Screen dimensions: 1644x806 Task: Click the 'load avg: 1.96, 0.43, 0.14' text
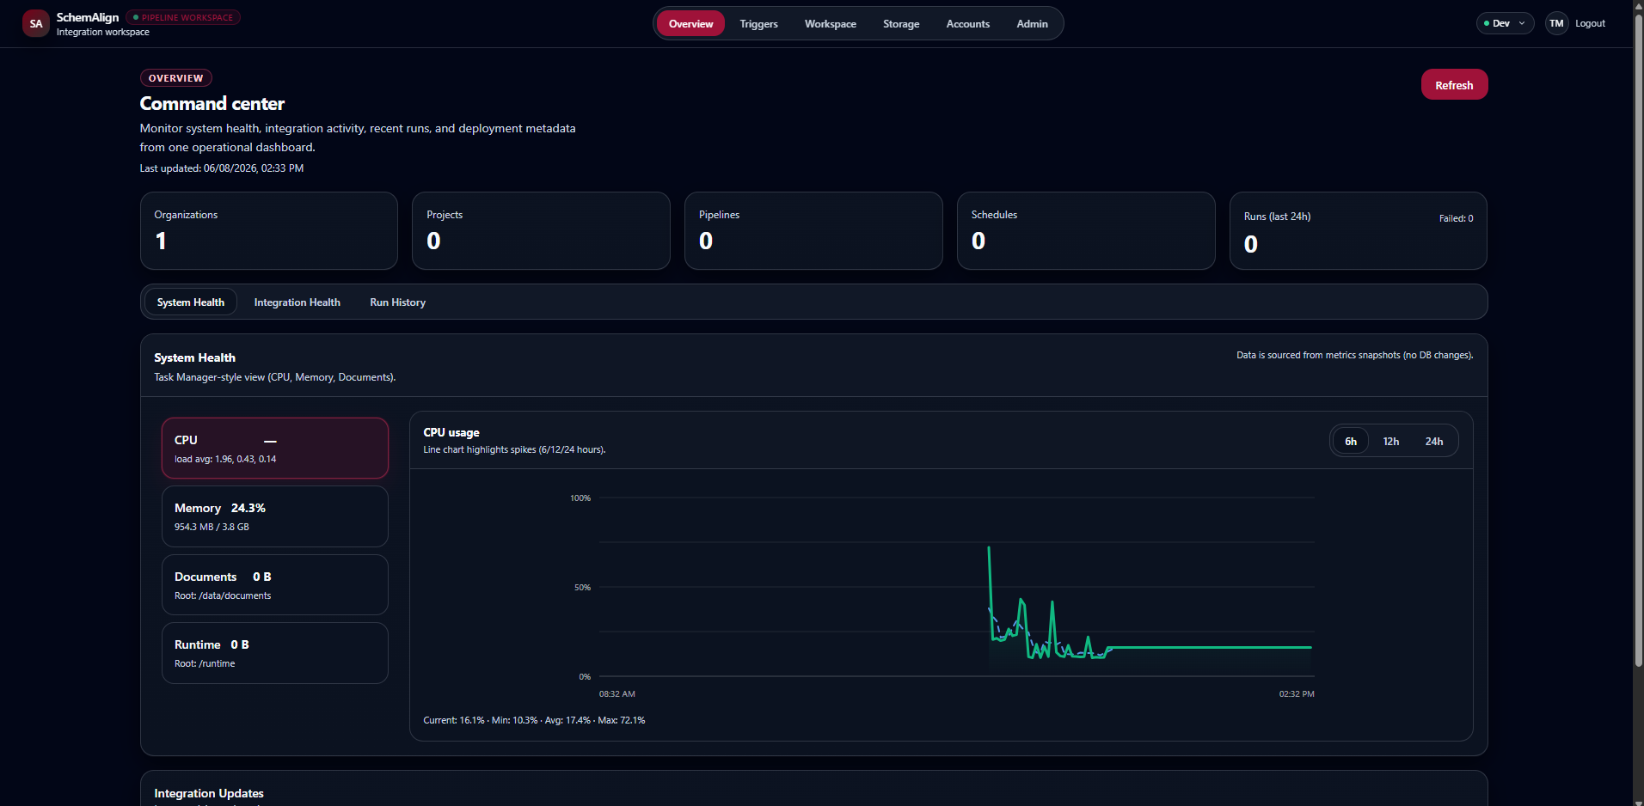(225, 459)
